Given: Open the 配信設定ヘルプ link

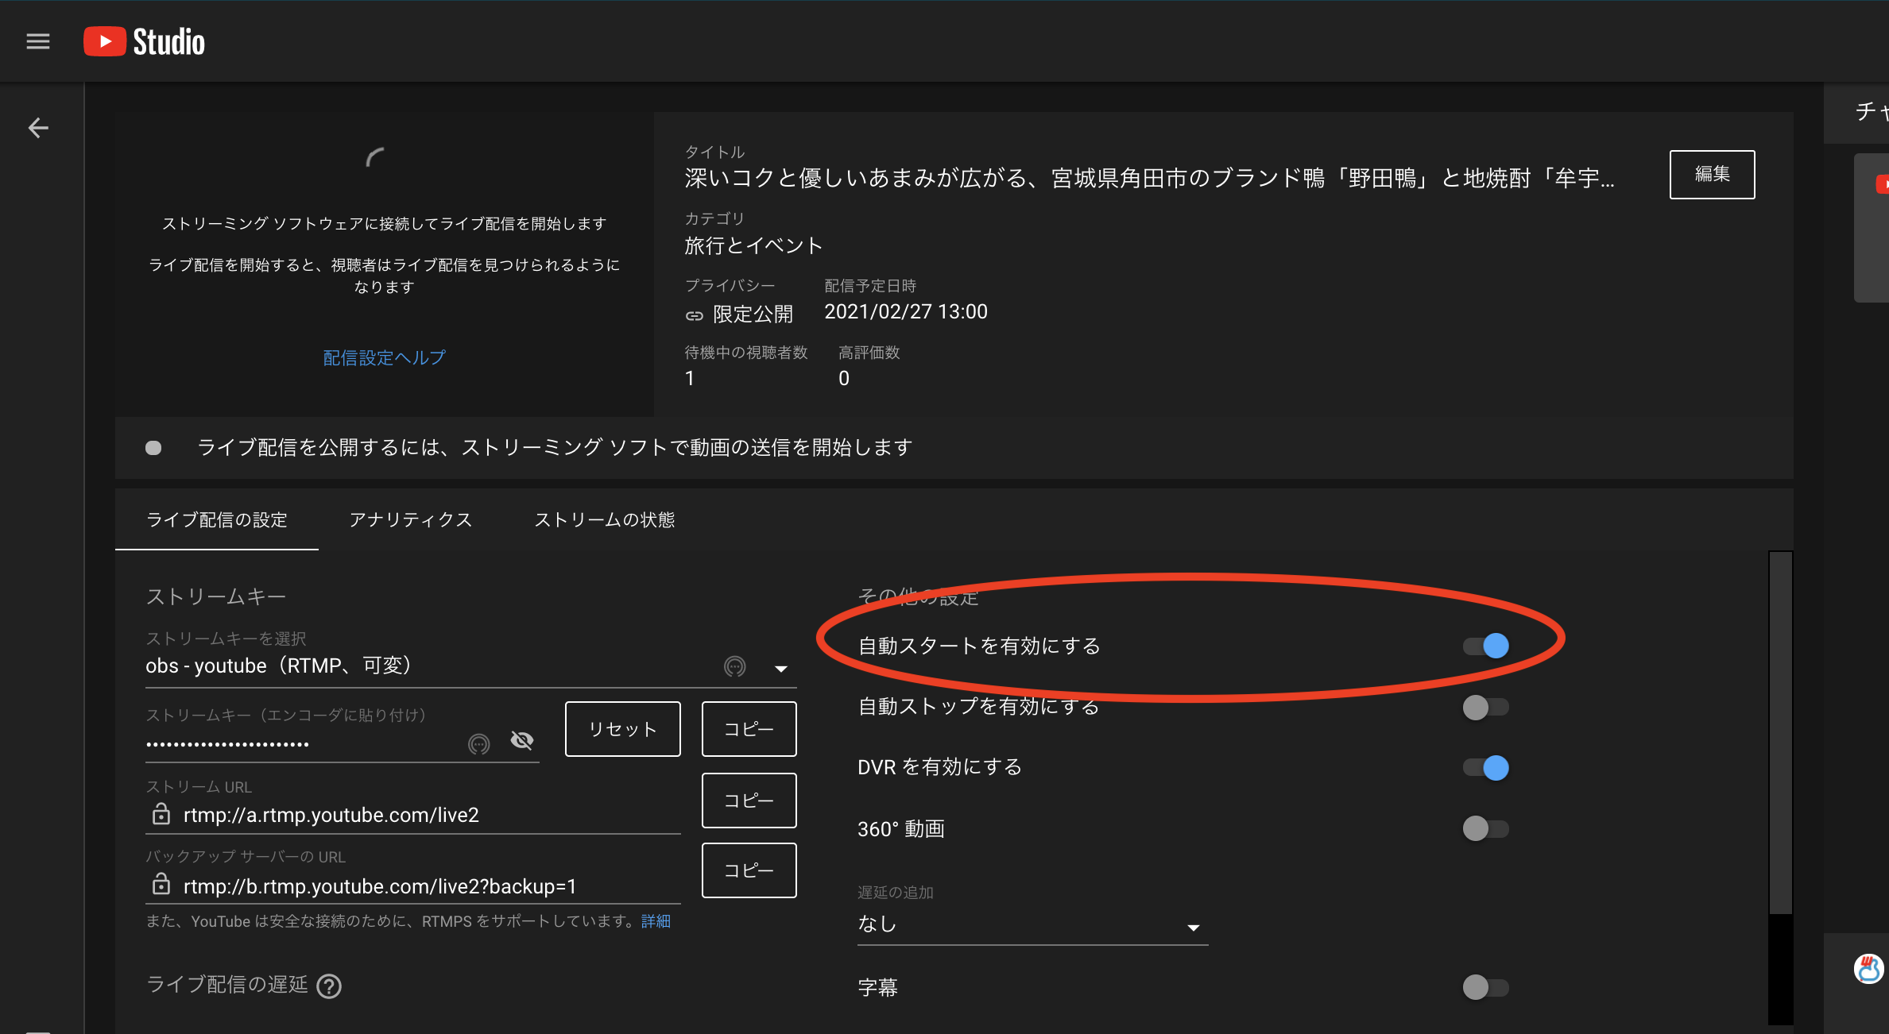Looking at the screenshot, I should [384, 357].
